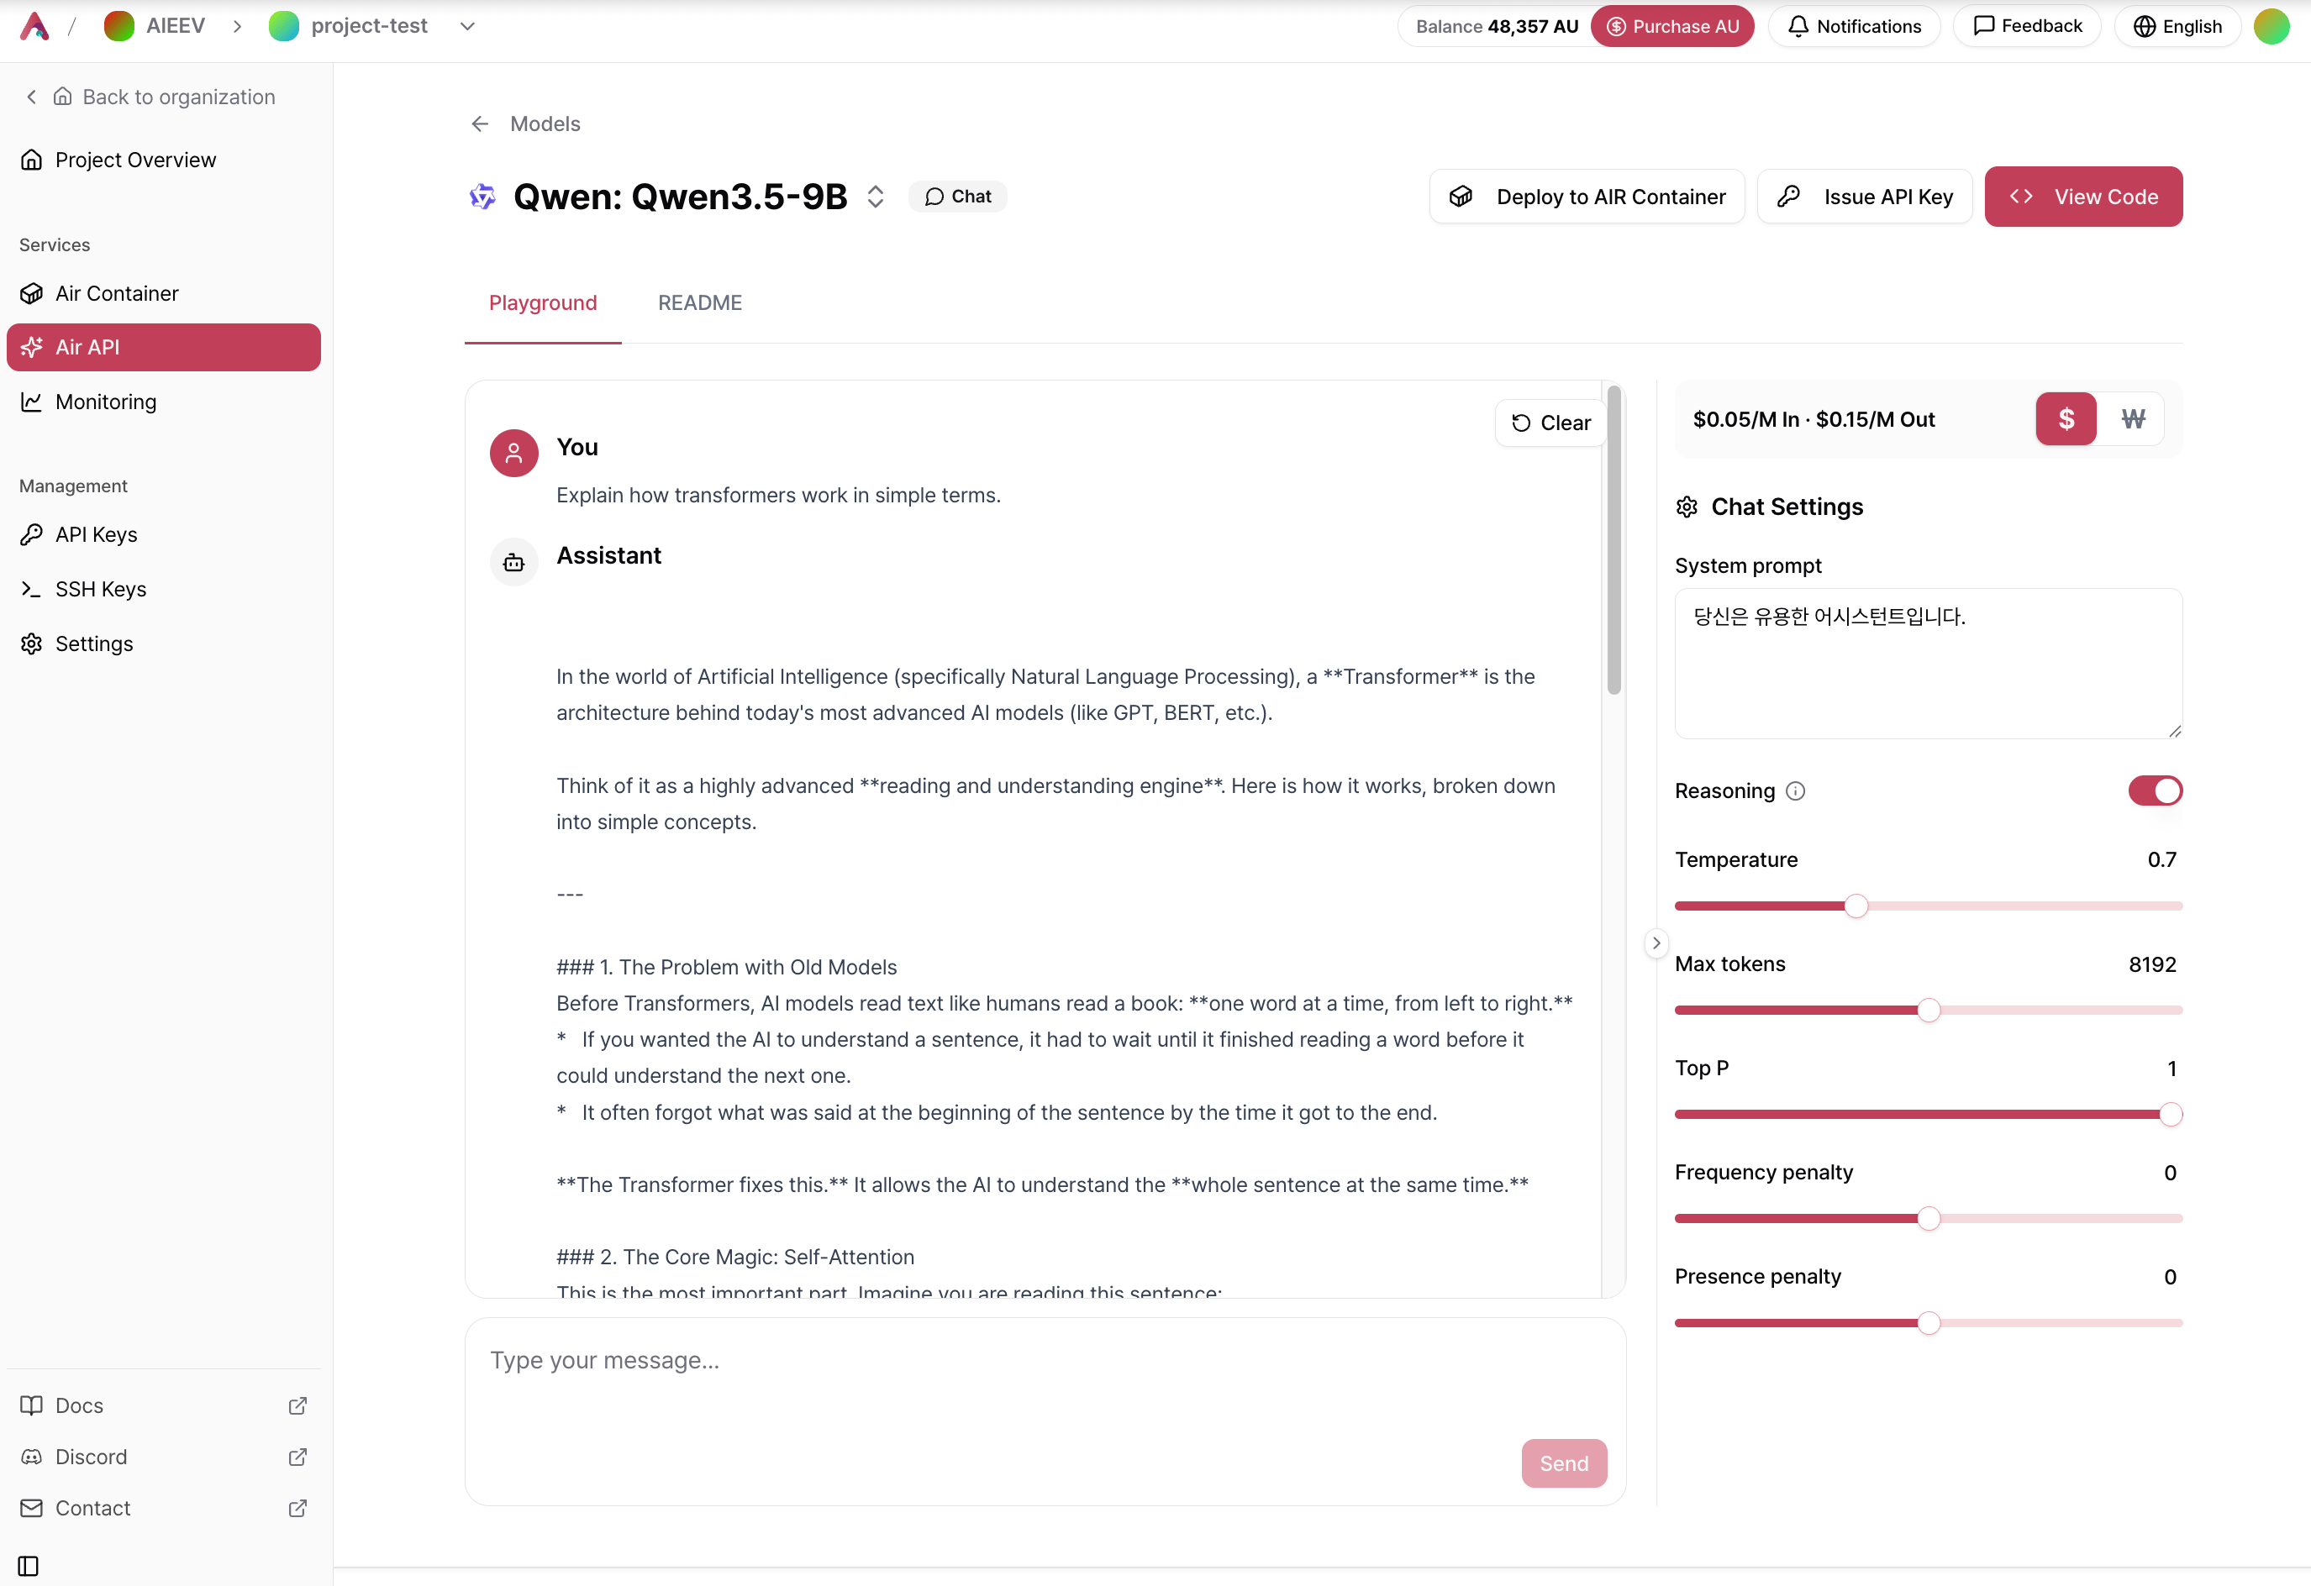Collapse the chat settings panel arrow
The width and height of the screenshot is (2311, 1586).
tap(1656, 943)
